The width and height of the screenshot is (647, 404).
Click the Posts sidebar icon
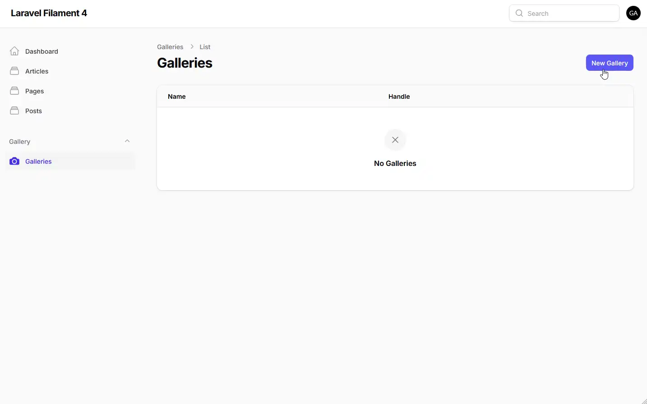14,110
